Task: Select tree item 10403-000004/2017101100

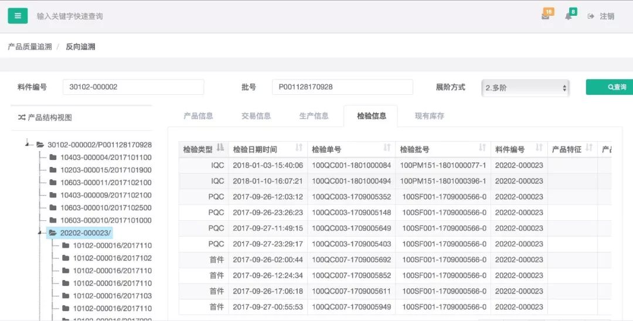Action: pyautogui.click(x=105, y=157)
